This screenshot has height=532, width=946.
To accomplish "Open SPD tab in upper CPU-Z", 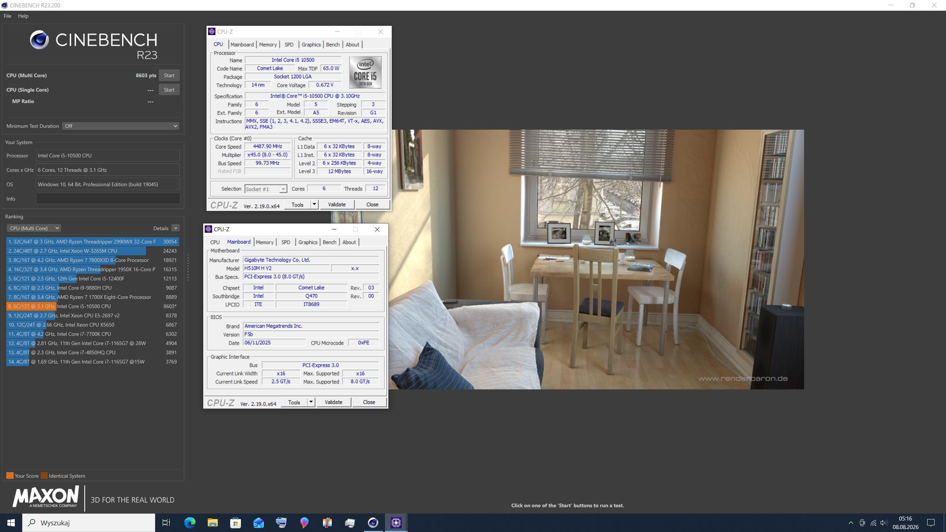I will tap(289, 45).
